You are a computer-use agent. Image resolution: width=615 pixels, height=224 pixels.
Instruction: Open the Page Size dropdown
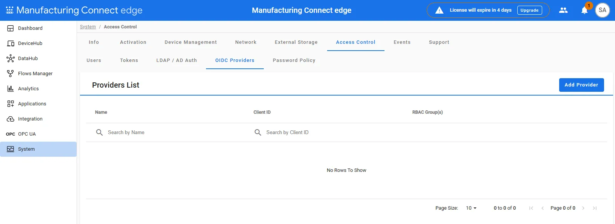tap(471, 208)
